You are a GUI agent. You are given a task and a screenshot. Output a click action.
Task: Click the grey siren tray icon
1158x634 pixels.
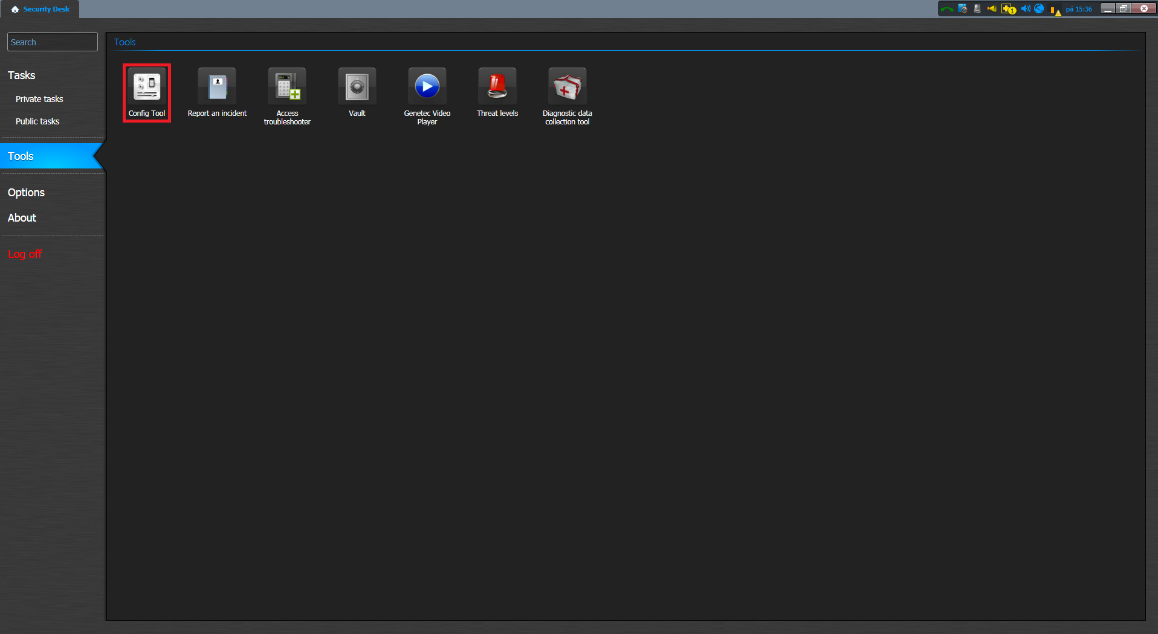(977, 9)
